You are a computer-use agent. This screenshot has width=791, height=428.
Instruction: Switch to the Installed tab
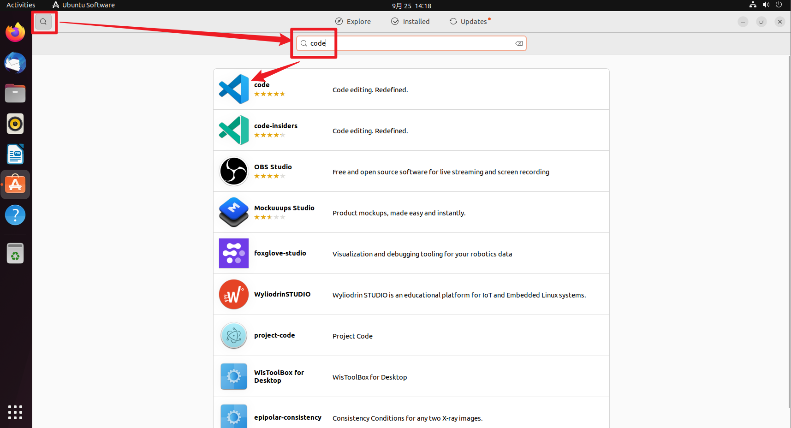click(x=410, y=21)
